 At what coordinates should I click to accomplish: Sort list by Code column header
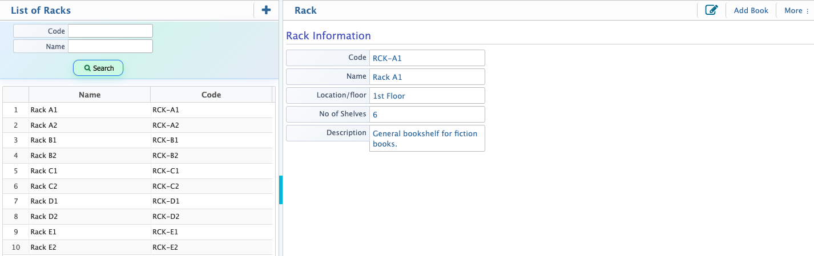(211, 95)
